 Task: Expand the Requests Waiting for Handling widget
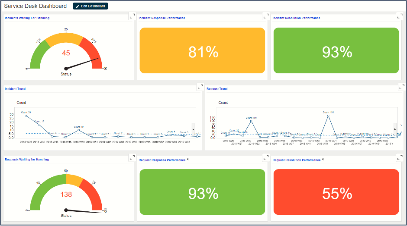coord(132,157)
